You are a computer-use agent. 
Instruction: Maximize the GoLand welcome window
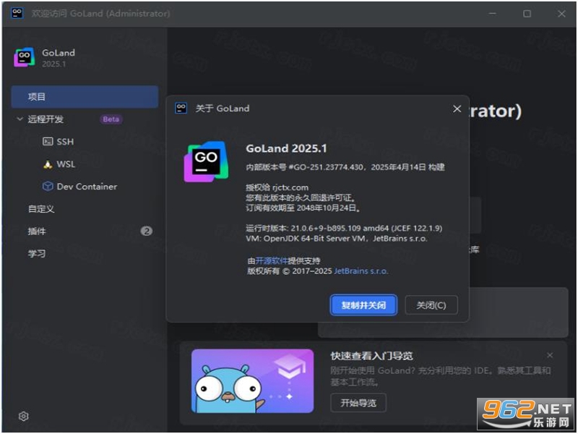(x=527, y=14)
